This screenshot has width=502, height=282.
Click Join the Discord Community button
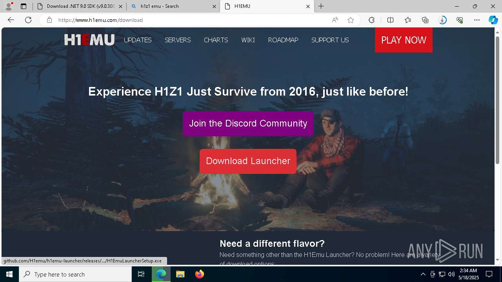(248, 123)
